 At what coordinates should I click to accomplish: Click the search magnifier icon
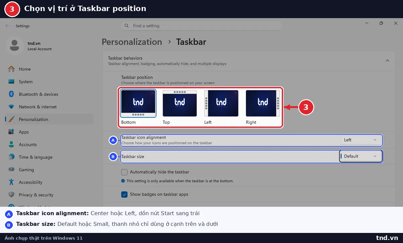pyautogui.click(x=127, y=26)
